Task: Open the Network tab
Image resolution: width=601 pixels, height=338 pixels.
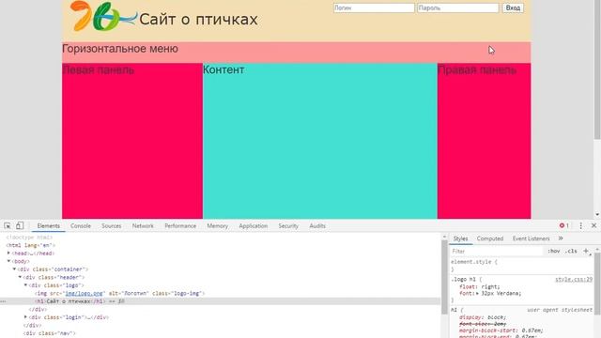Action: [x=143, y=226]
